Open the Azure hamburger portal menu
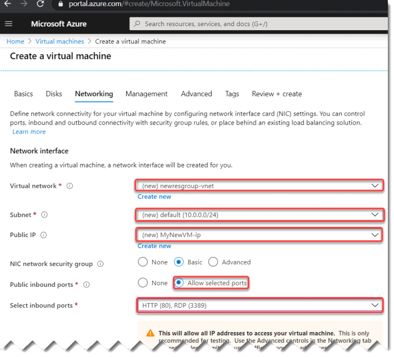This screenshot has width=394, height=357. pyautogui.click(x=9, y=24)
